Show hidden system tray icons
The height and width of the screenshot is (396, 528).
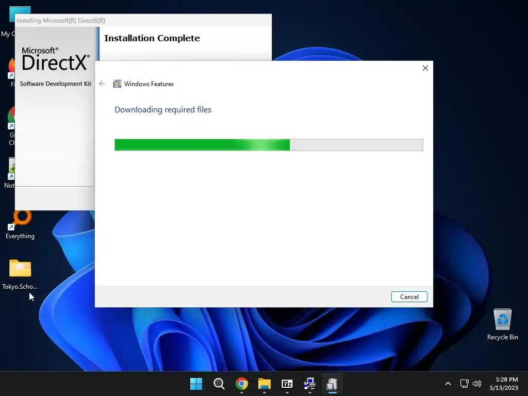(x=448, y=384)
